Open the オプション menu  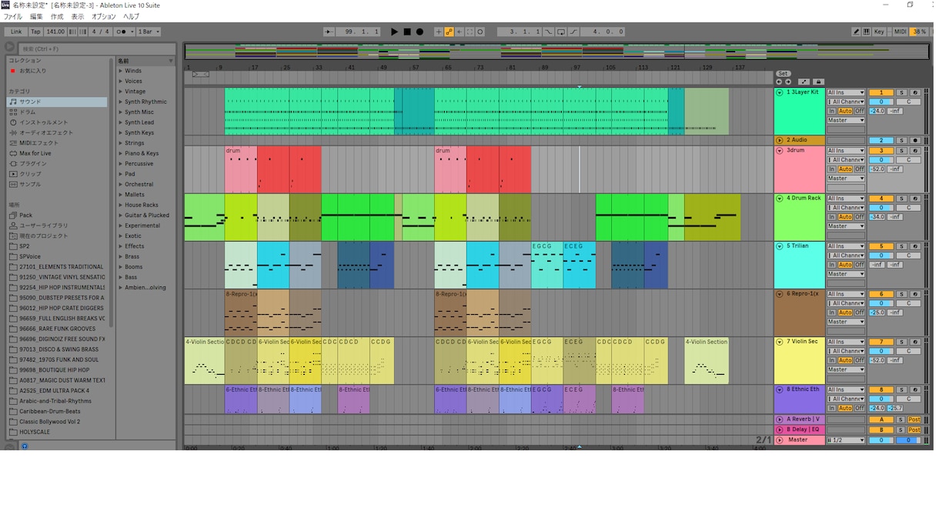(x=104, y=16)
